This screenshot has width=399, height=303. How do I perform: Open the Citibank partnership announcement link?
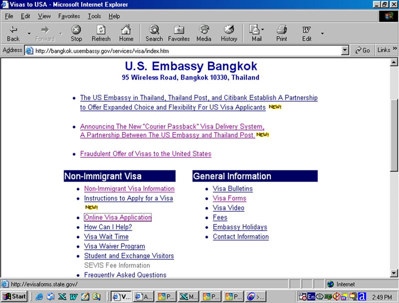[x=199, y=103]
